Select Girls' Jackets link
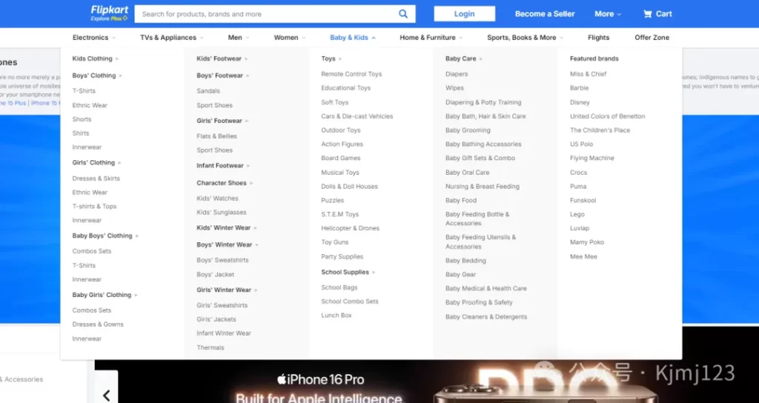Screen dimensions: 759x403 coord(216,319)
